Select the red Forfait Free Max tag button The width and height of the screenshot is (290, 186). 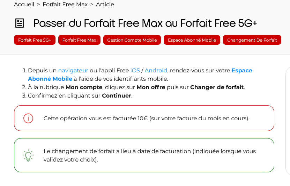[79, 40]
